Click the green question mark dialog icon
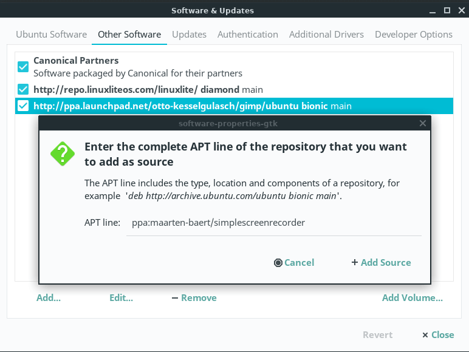Image resolution: width=469 pixels, height=352 pixels. (x=63, y=154)
